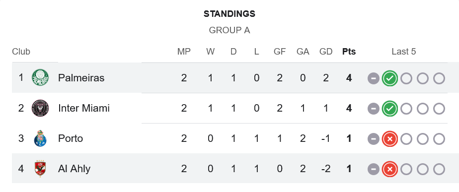Click the GD column header

[x=326, y=52]
